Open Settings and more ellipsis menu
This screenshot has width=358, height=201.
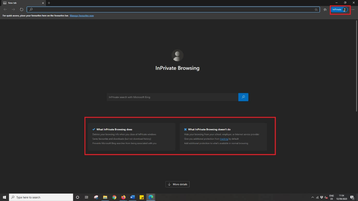[x=353, y=10]
